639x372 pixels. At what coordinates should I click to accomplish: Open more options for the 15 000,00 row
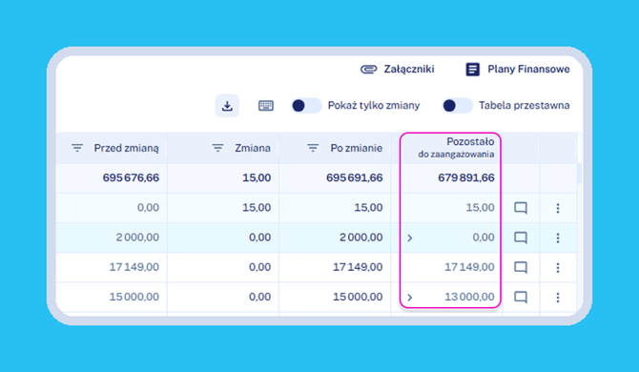pyautogui.click(x=558, y=298)
